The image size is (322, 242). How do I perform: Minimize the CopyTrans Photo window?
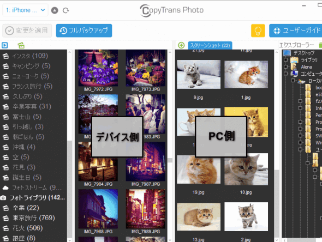tap(304, 6)
